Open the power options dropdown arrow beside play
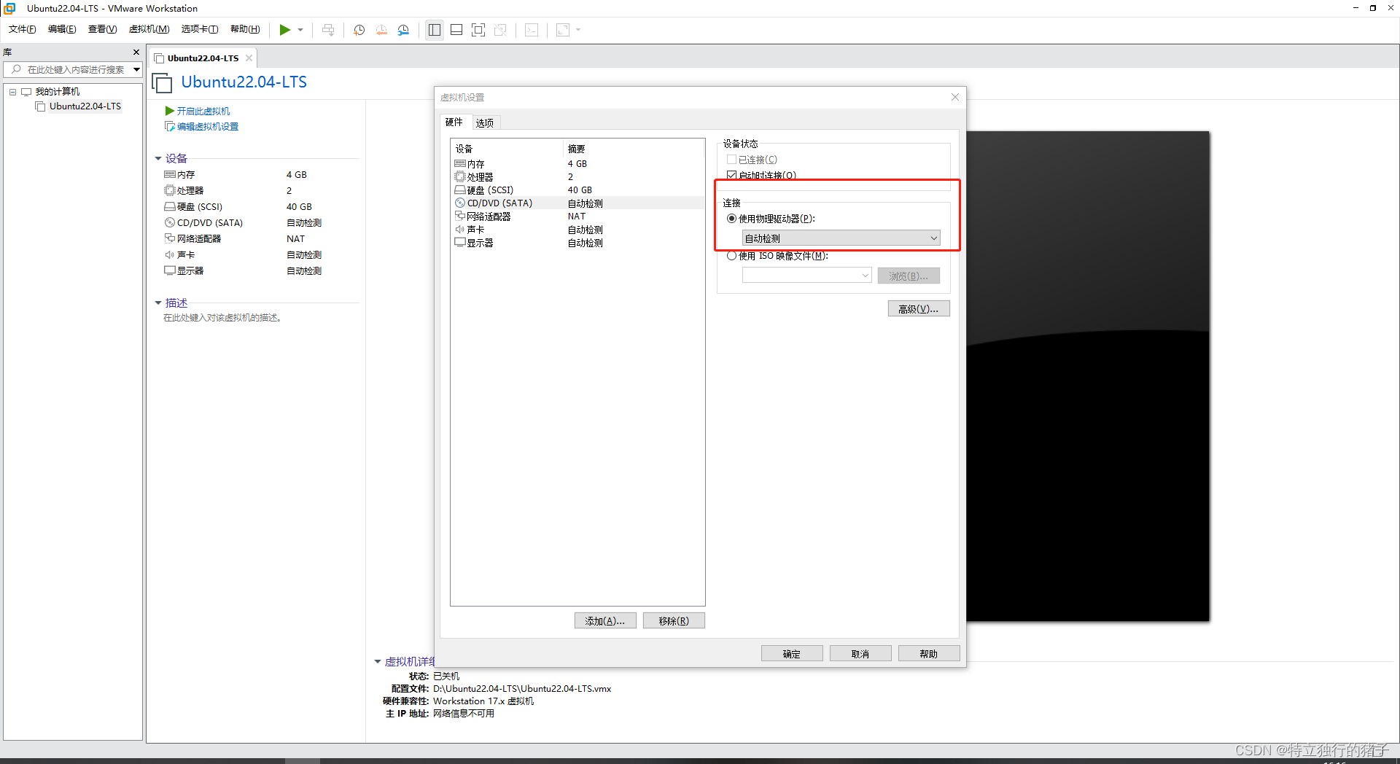Image resolution: width=1400 pixels, height=764 pixels. tap(300, 30)
